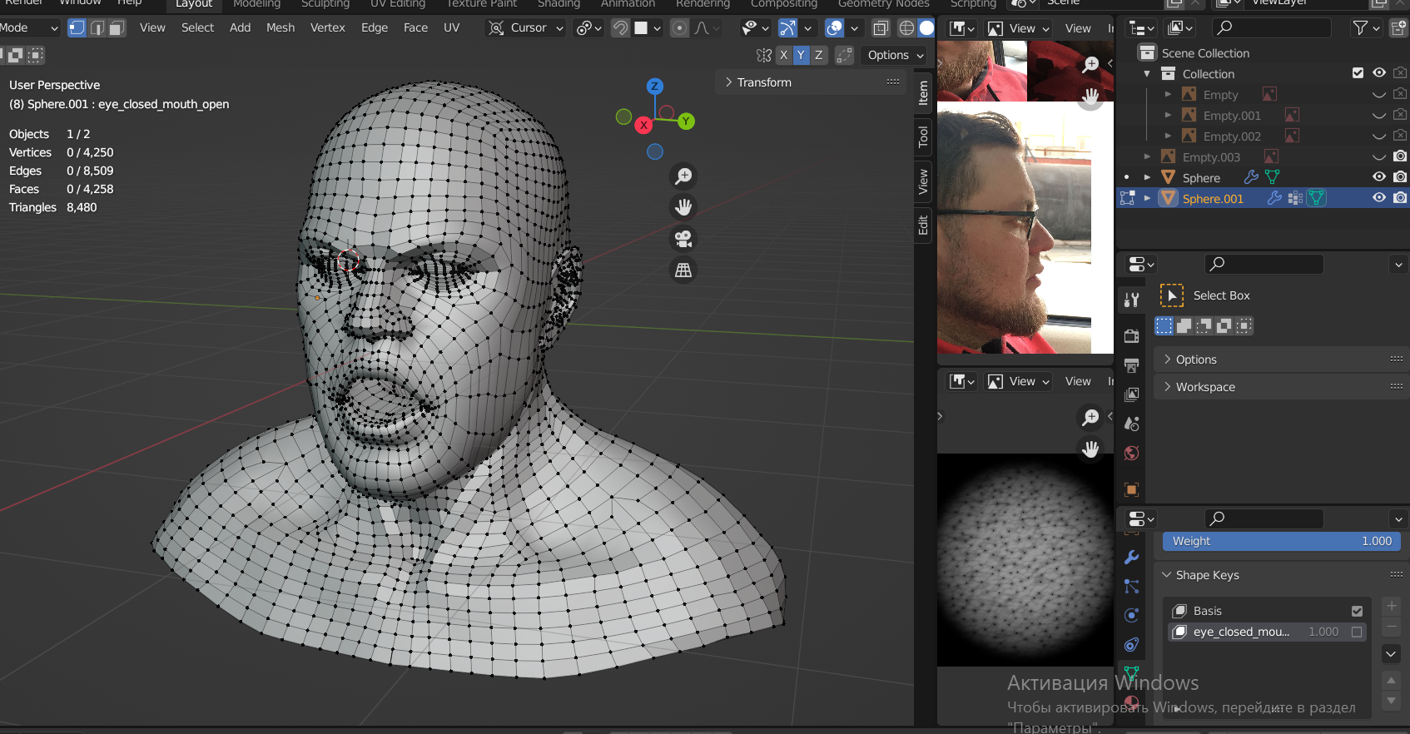The height and width of the screenshot is (734, 1410).
Task: Toggle X-ray view in viewport header
Action: click(x=881, y=28)
